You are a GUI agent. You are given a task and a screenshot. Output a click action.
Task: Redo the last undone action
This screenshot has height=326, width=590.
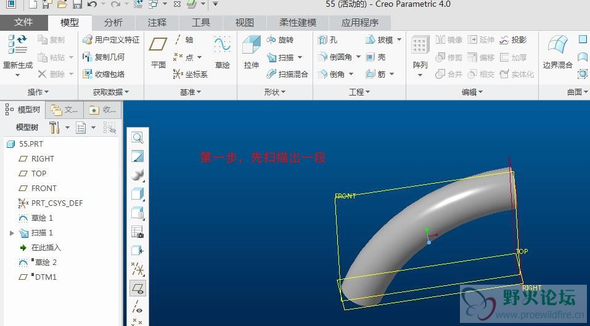click(115, 4)
